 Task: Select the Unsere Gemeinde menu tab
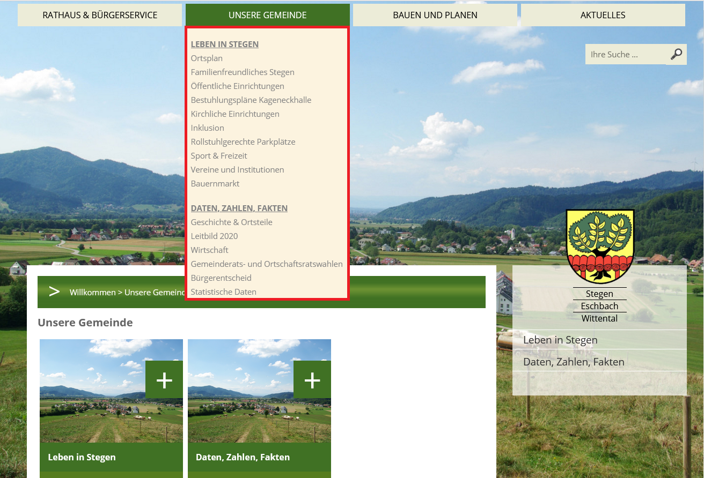(x=267, y=15)
